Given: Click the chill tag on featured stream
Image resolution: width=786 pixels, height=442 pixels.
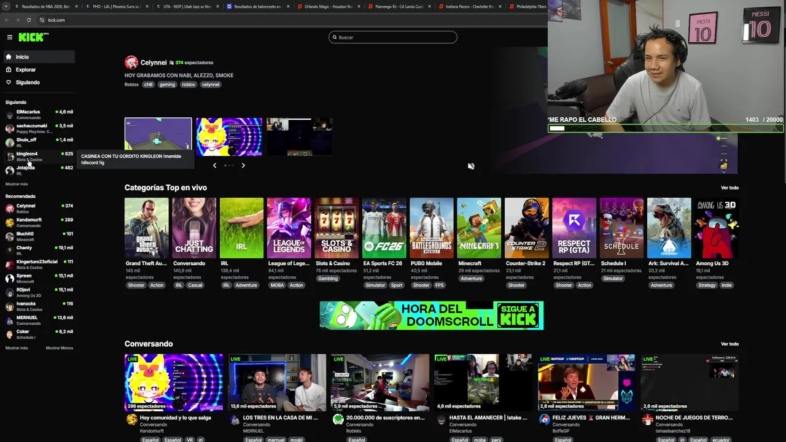Looking at the screenshot, I should click(x=148, y=85).
